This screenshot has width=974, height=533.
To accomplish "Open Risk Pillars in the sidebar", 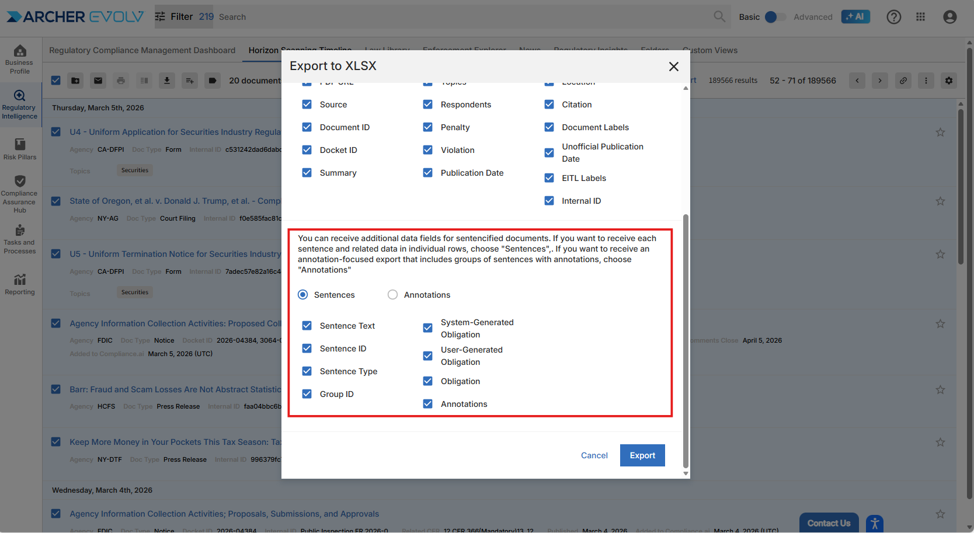I will point(20,149).
